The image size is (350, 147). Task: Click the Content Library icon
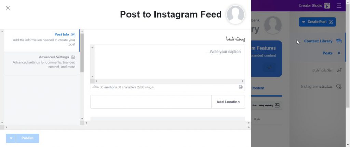[339, 41]
